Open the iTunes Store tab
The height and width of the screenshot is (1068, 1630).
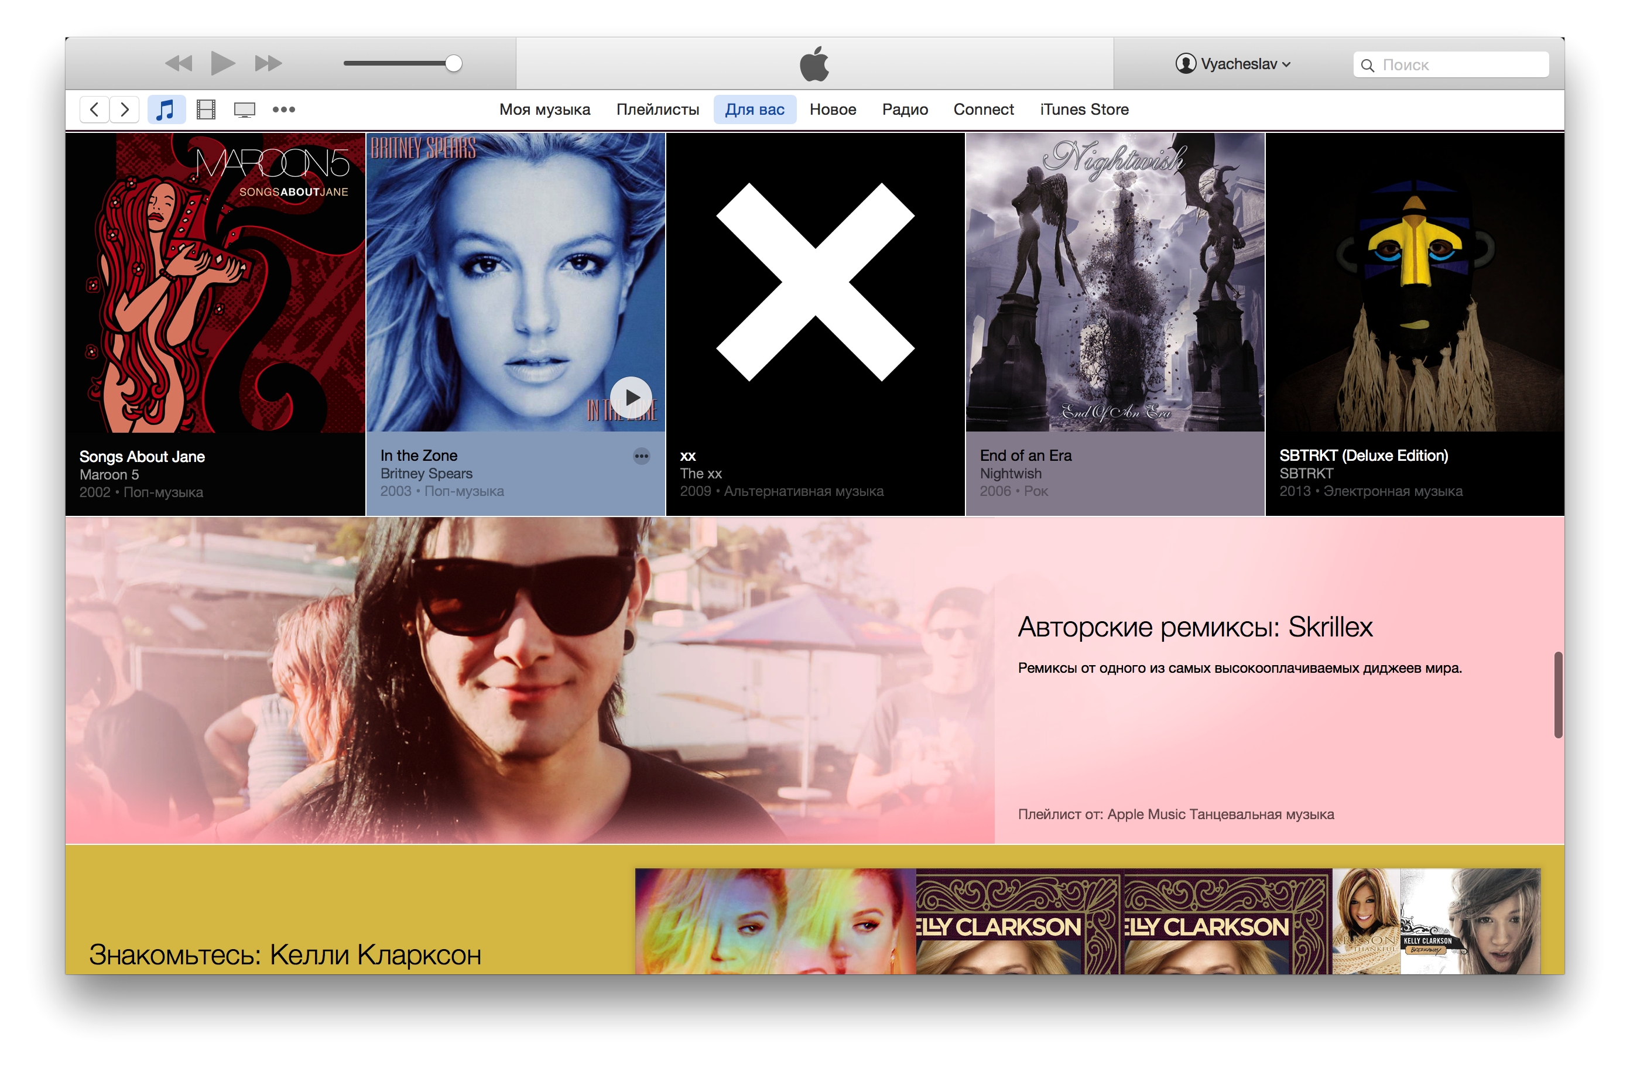coord(1084,109)
